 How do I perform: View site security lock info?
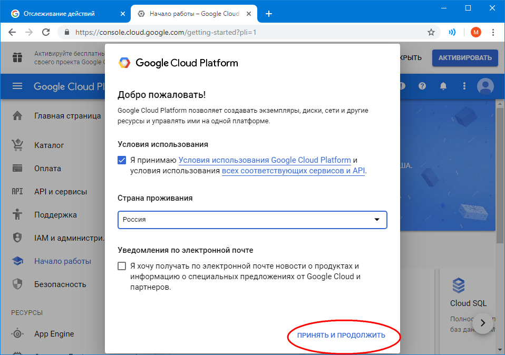67,32
